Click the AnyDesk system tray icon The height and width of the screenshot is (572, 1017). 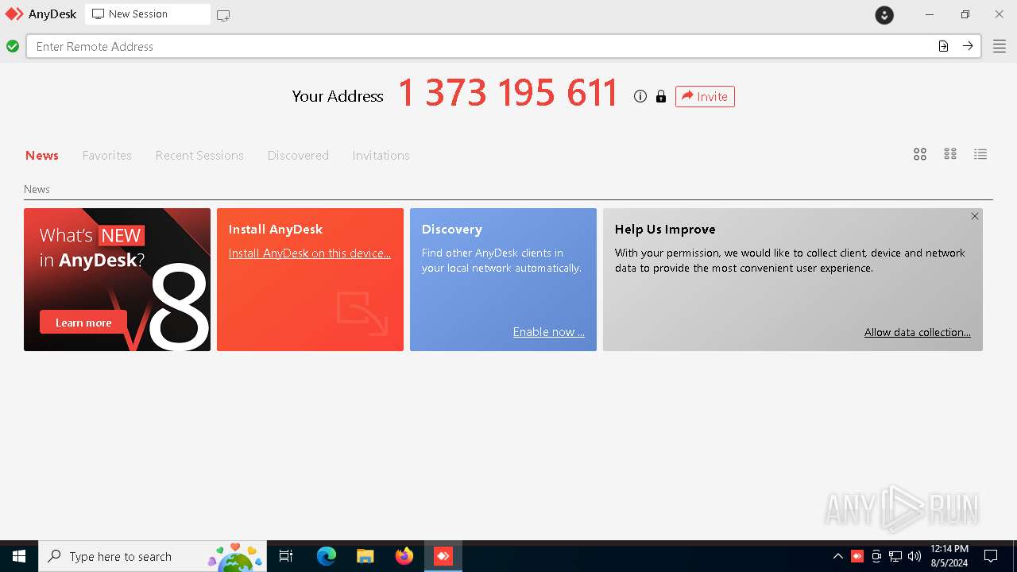(857, 556)
